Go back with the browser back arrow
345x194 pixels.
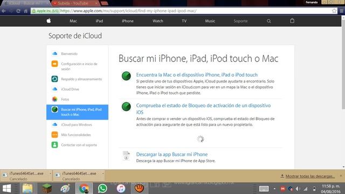[x=4, y=11]
